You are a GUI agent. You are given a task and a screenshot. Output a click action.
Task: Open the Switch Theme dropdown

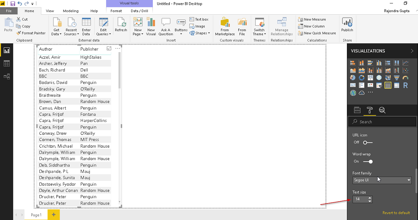pos(259,27)
